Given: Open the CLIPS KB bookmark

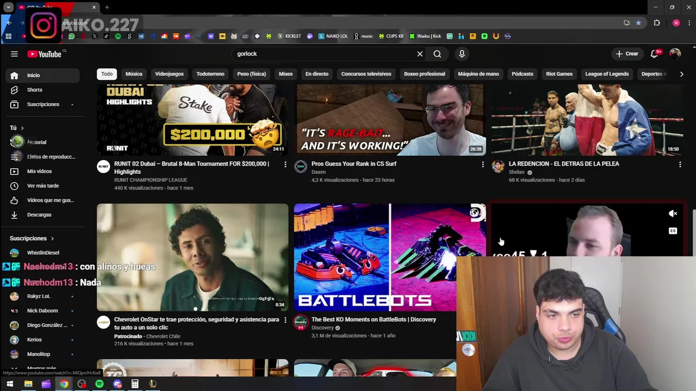Looking at the screenshot, I should point(390,36).
